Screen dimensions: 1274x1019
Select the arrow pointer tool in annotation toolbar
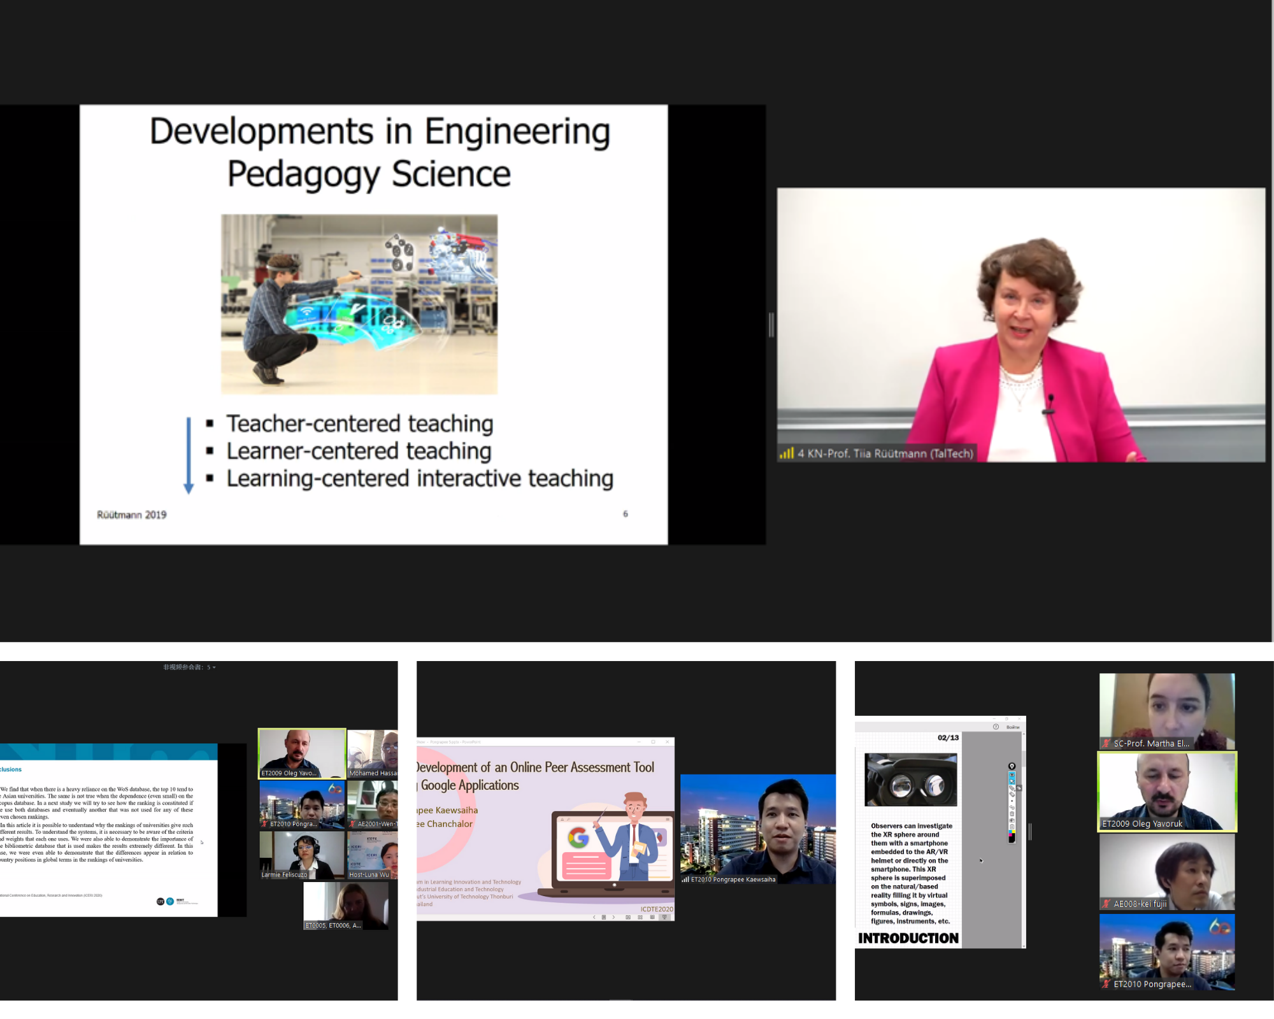[1012, 781]
